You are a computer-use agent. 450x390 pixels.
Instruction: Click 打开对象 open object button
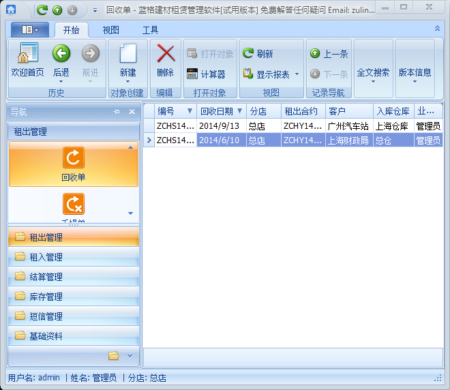(x=211, y=54)
